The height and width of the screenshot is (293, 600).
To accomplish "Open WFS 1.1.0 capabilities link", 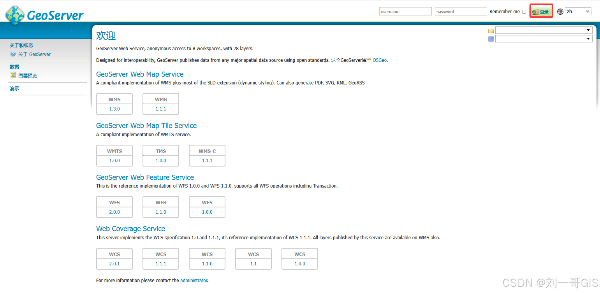I will coord(161,212).
